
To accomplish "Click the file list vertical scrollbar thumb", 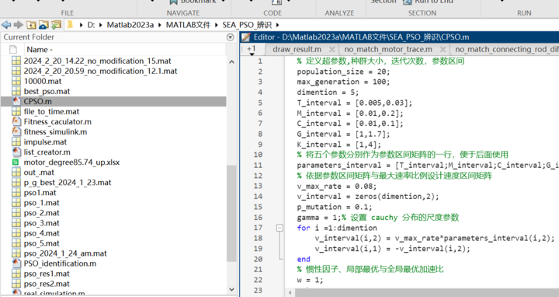I will (231, 214).
